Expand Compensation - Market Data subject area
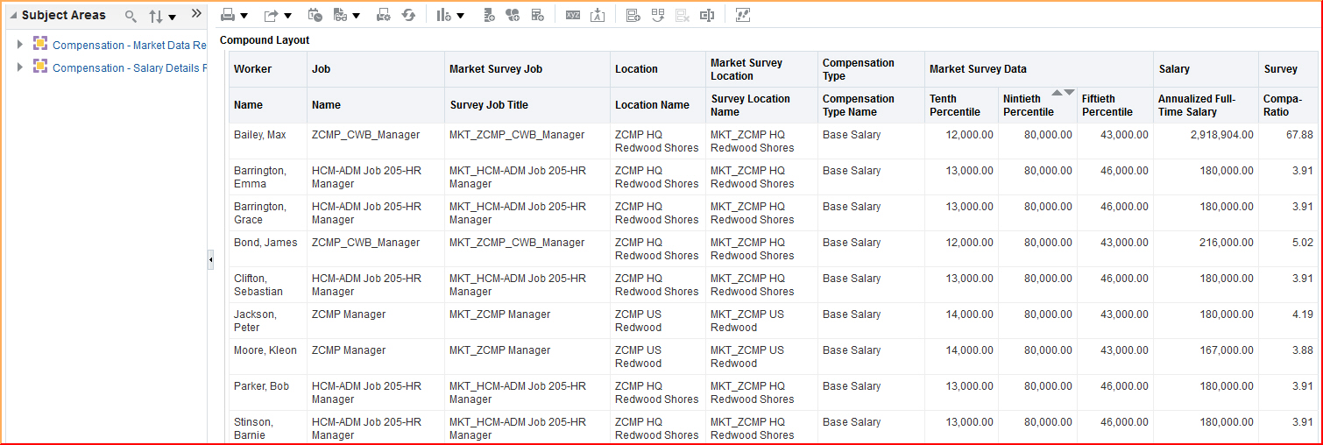 (x=20, y=44)
